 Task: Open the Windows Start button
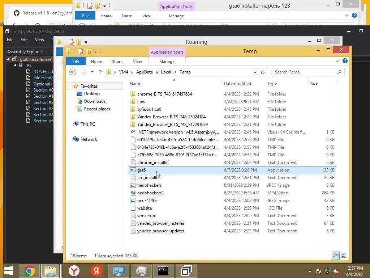pos(9,271)
